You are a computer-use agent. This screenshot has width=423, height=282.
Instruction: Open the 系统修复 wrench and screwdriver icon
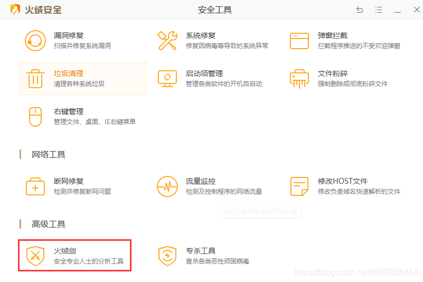point(167,41)
